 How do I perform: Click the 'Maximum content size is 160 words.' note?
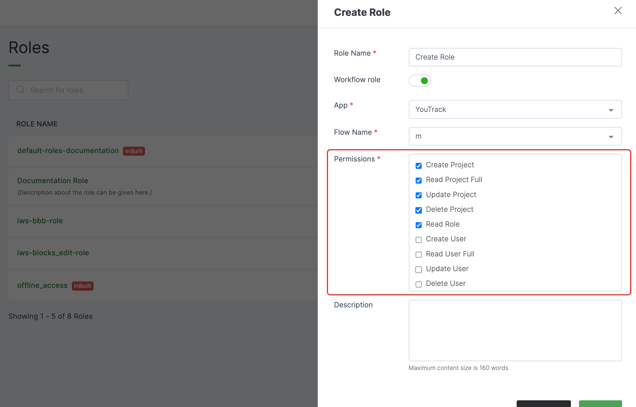pos(459,368)
